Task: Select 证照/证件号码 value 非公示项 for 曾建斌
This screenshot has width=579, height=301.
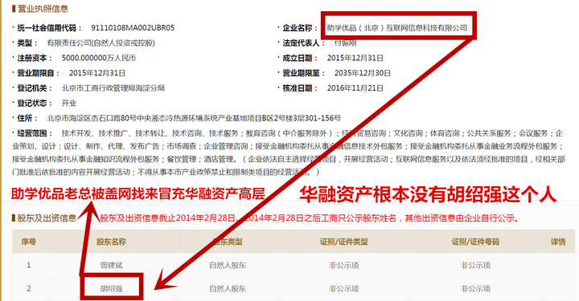Action: click(x=475, y=265)
